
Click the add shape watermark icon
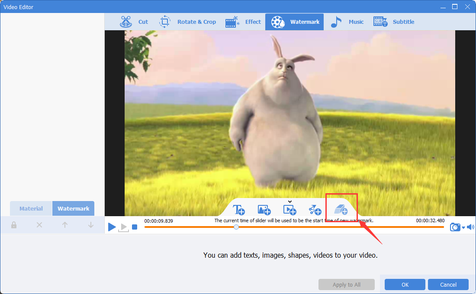click(315, 210)
